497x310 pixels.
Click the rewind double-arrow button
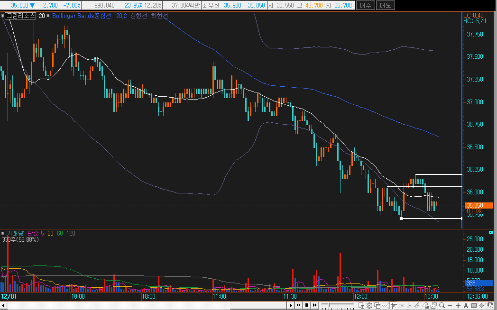[299, 305]
